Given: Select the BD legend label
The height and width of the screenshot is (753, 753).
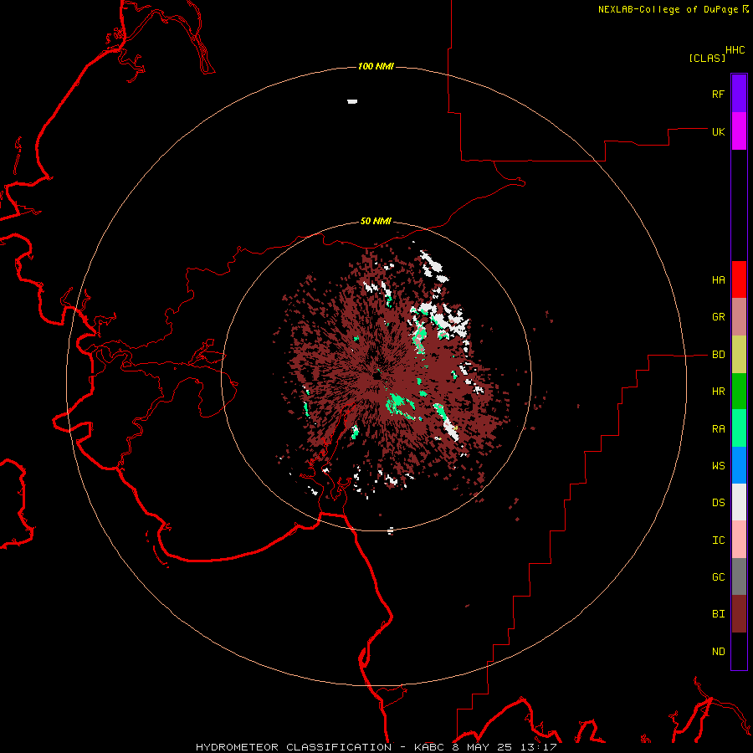Looking at the screenshot, I should pos(718,355).
